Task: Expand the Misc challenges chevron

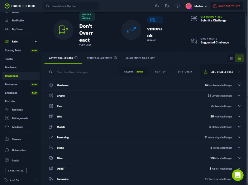Action: (x=239, y=158)
